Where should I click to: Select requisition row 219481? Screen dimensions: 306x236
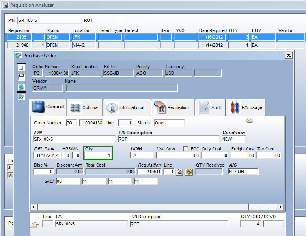pos(156,45)
